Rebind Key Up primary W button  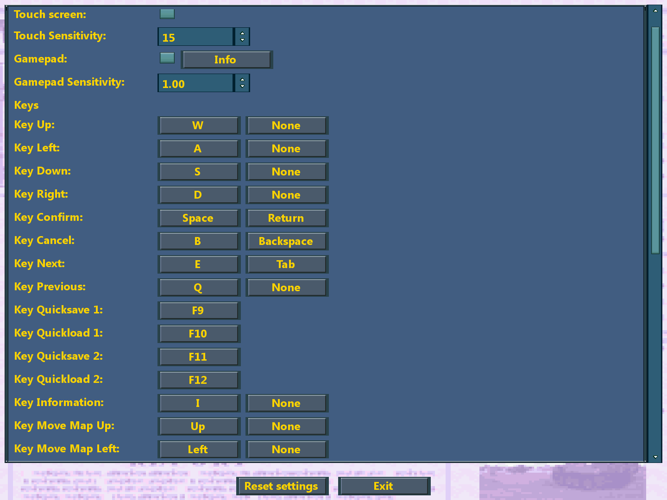199,125
